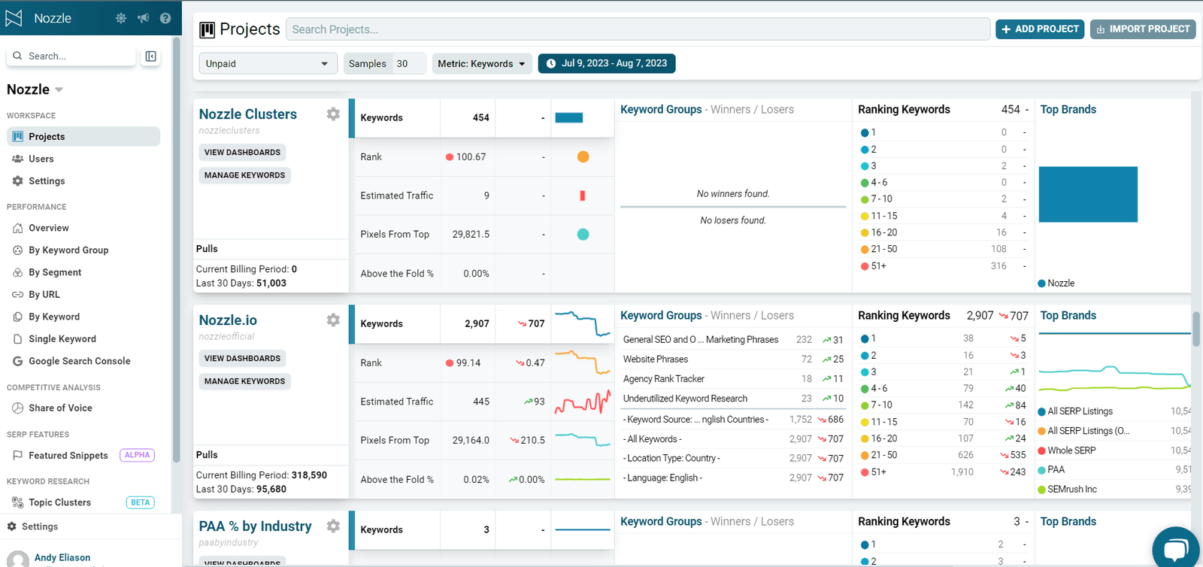Open the date range picker

(607, 63)
